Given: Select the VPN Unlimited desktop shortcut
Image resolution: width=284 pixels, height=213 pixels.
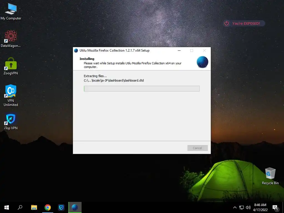Looking at the screenshot, I should [x=11, y=95].
